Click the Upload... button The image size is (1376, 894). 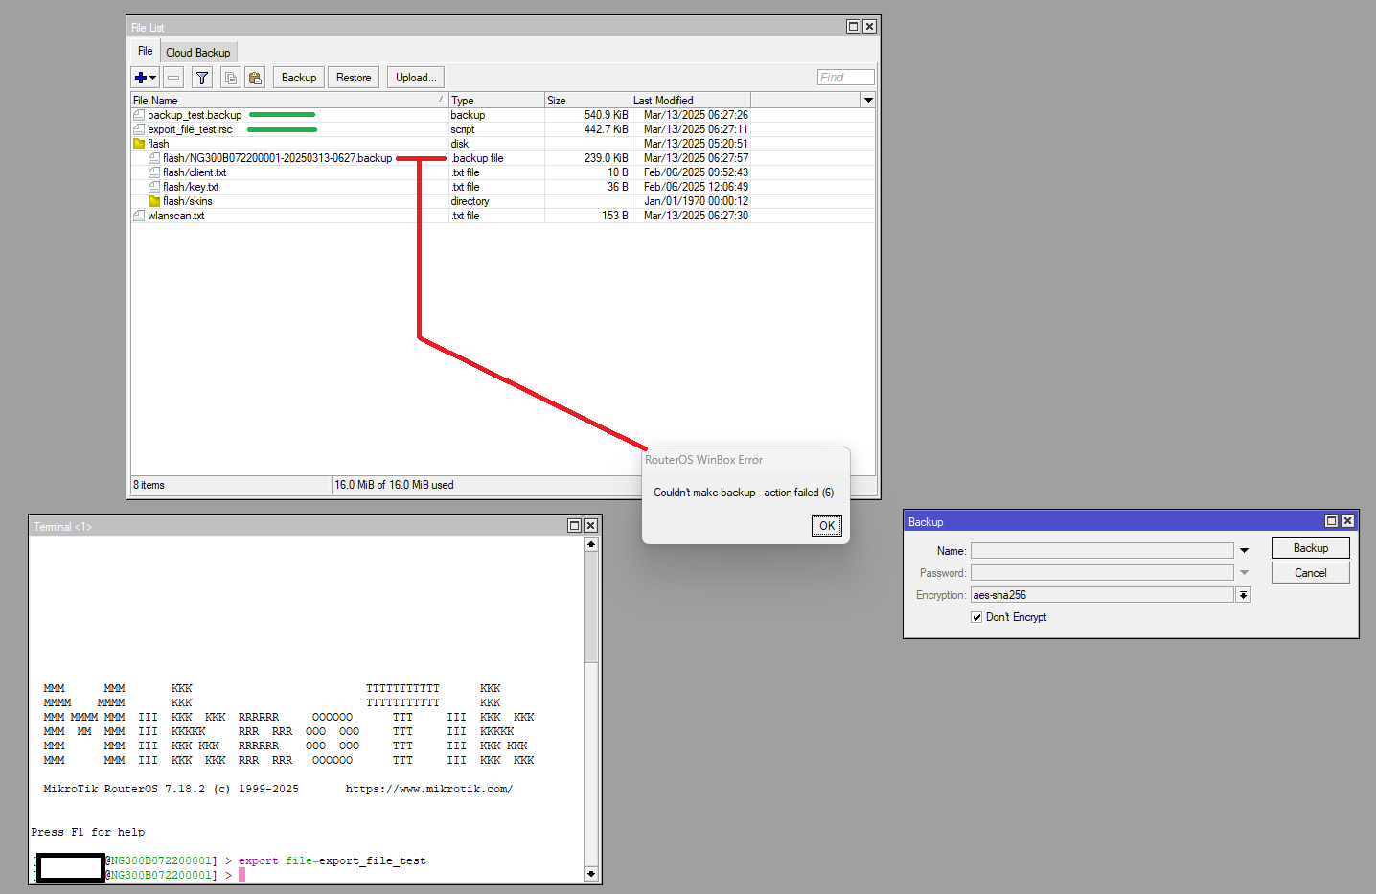(416, 78)
